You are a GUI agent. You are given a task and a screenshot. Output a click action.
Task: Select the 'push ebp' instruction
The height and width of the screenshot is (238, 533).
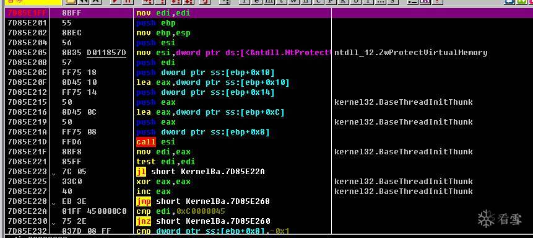[x=155, y=23]
